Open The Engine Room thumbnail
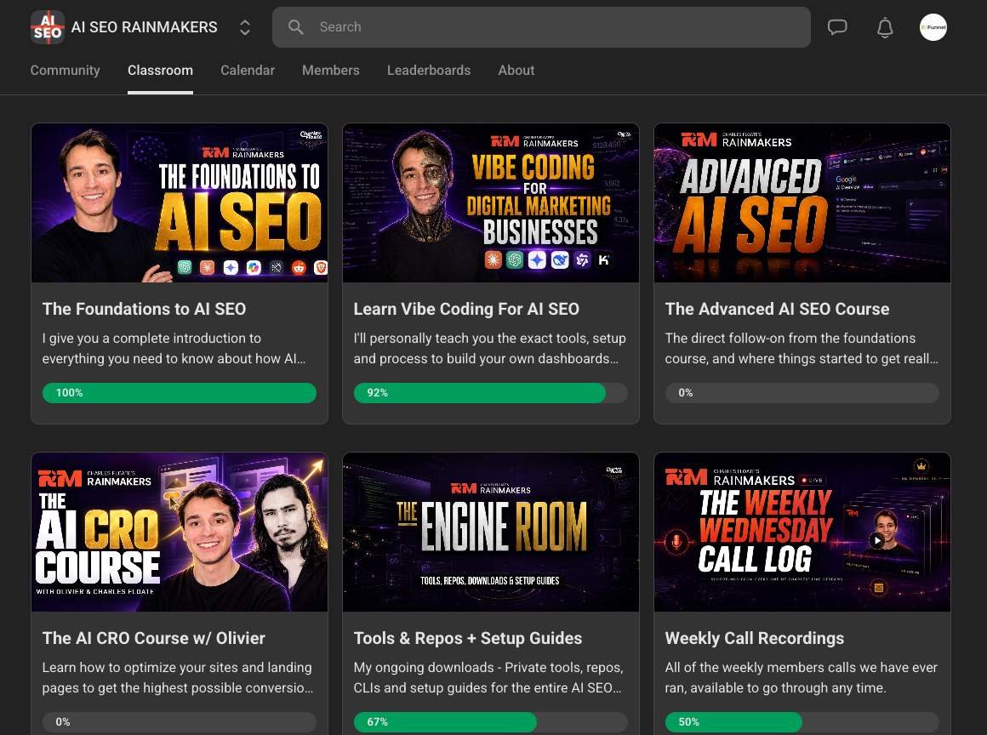Image resolution: width=987 pixels, height=735 pixels. pyautogui.click(x=490, y=532)
